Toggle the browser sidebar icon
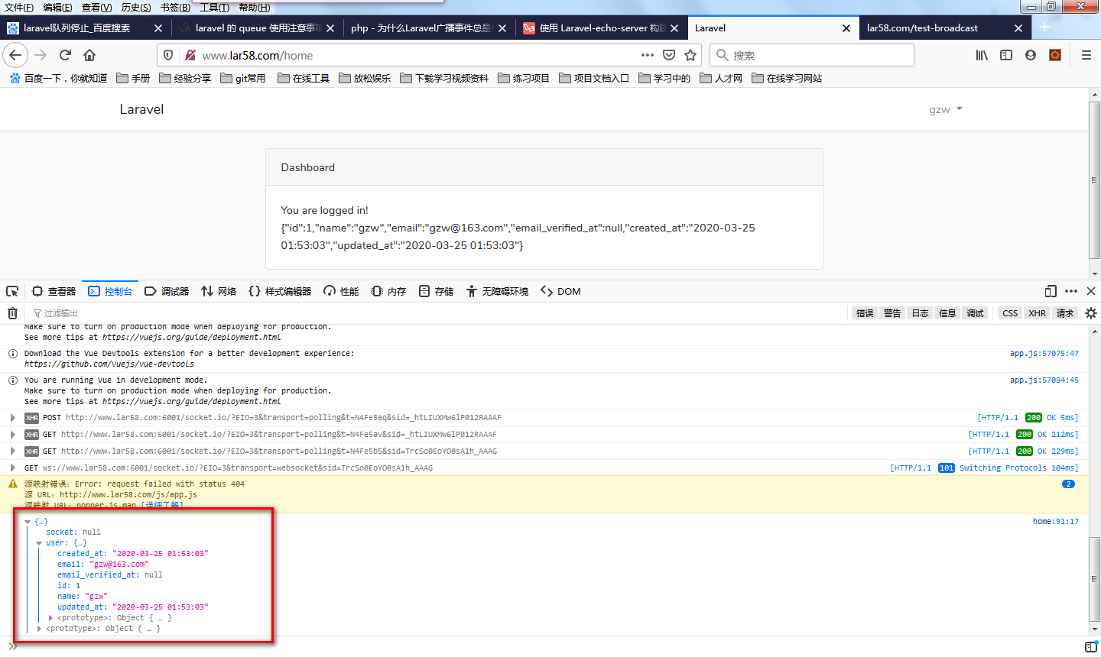The width and height of the screenshot is (1101, 657). pos(1005,55)
